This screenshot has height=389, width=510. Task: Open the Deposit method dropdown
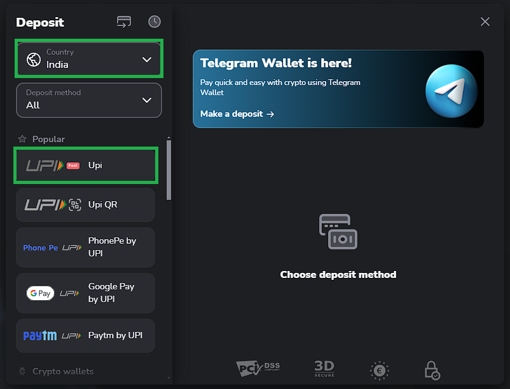(88, 100)
